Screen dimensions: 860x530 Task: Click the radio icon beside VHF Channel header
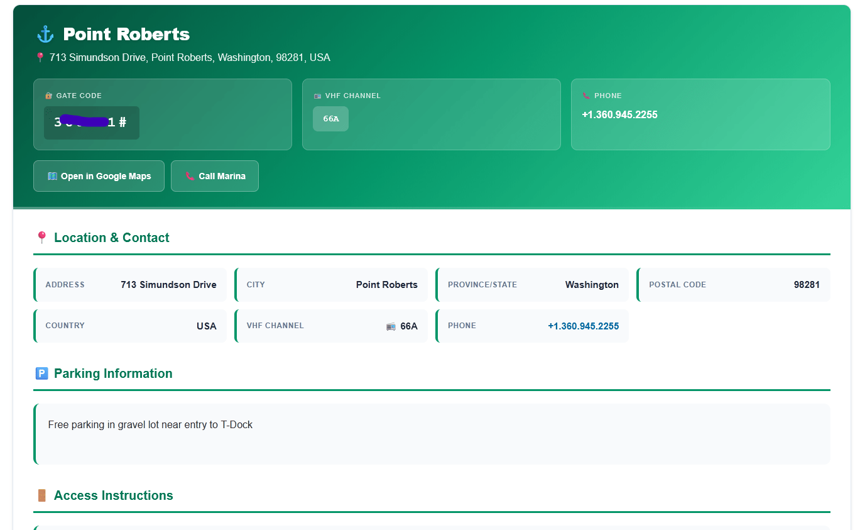pyautogui.click(x=317, y=96)
